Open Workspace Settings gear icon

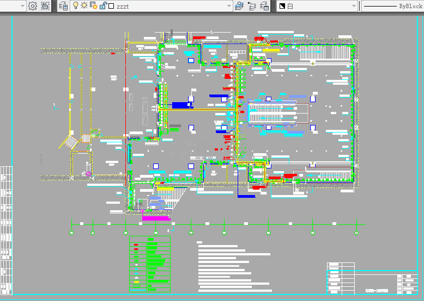click(x=33, y=6)
